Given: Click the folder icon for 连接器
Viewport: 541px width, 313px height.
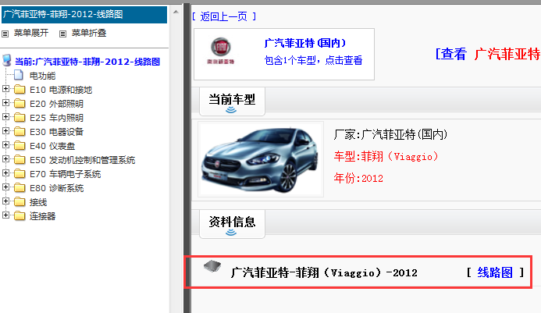Looking at the screenshot, I should click(20, 216).
